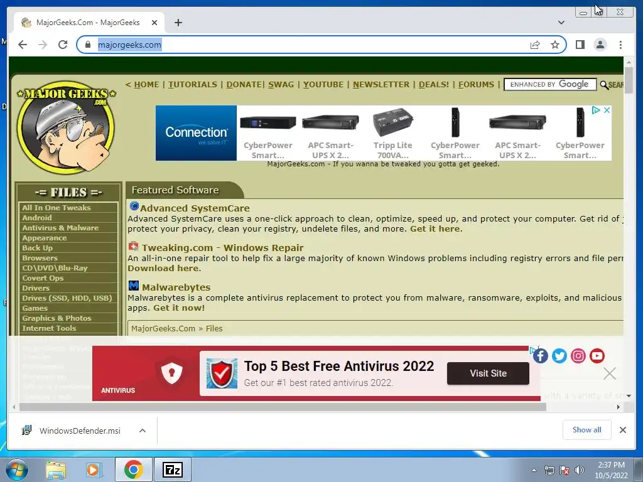Open the NEWSLETTER navigation link
Image resolution: width=643 pixels, height=482 pixels.
tap(381, 85)
